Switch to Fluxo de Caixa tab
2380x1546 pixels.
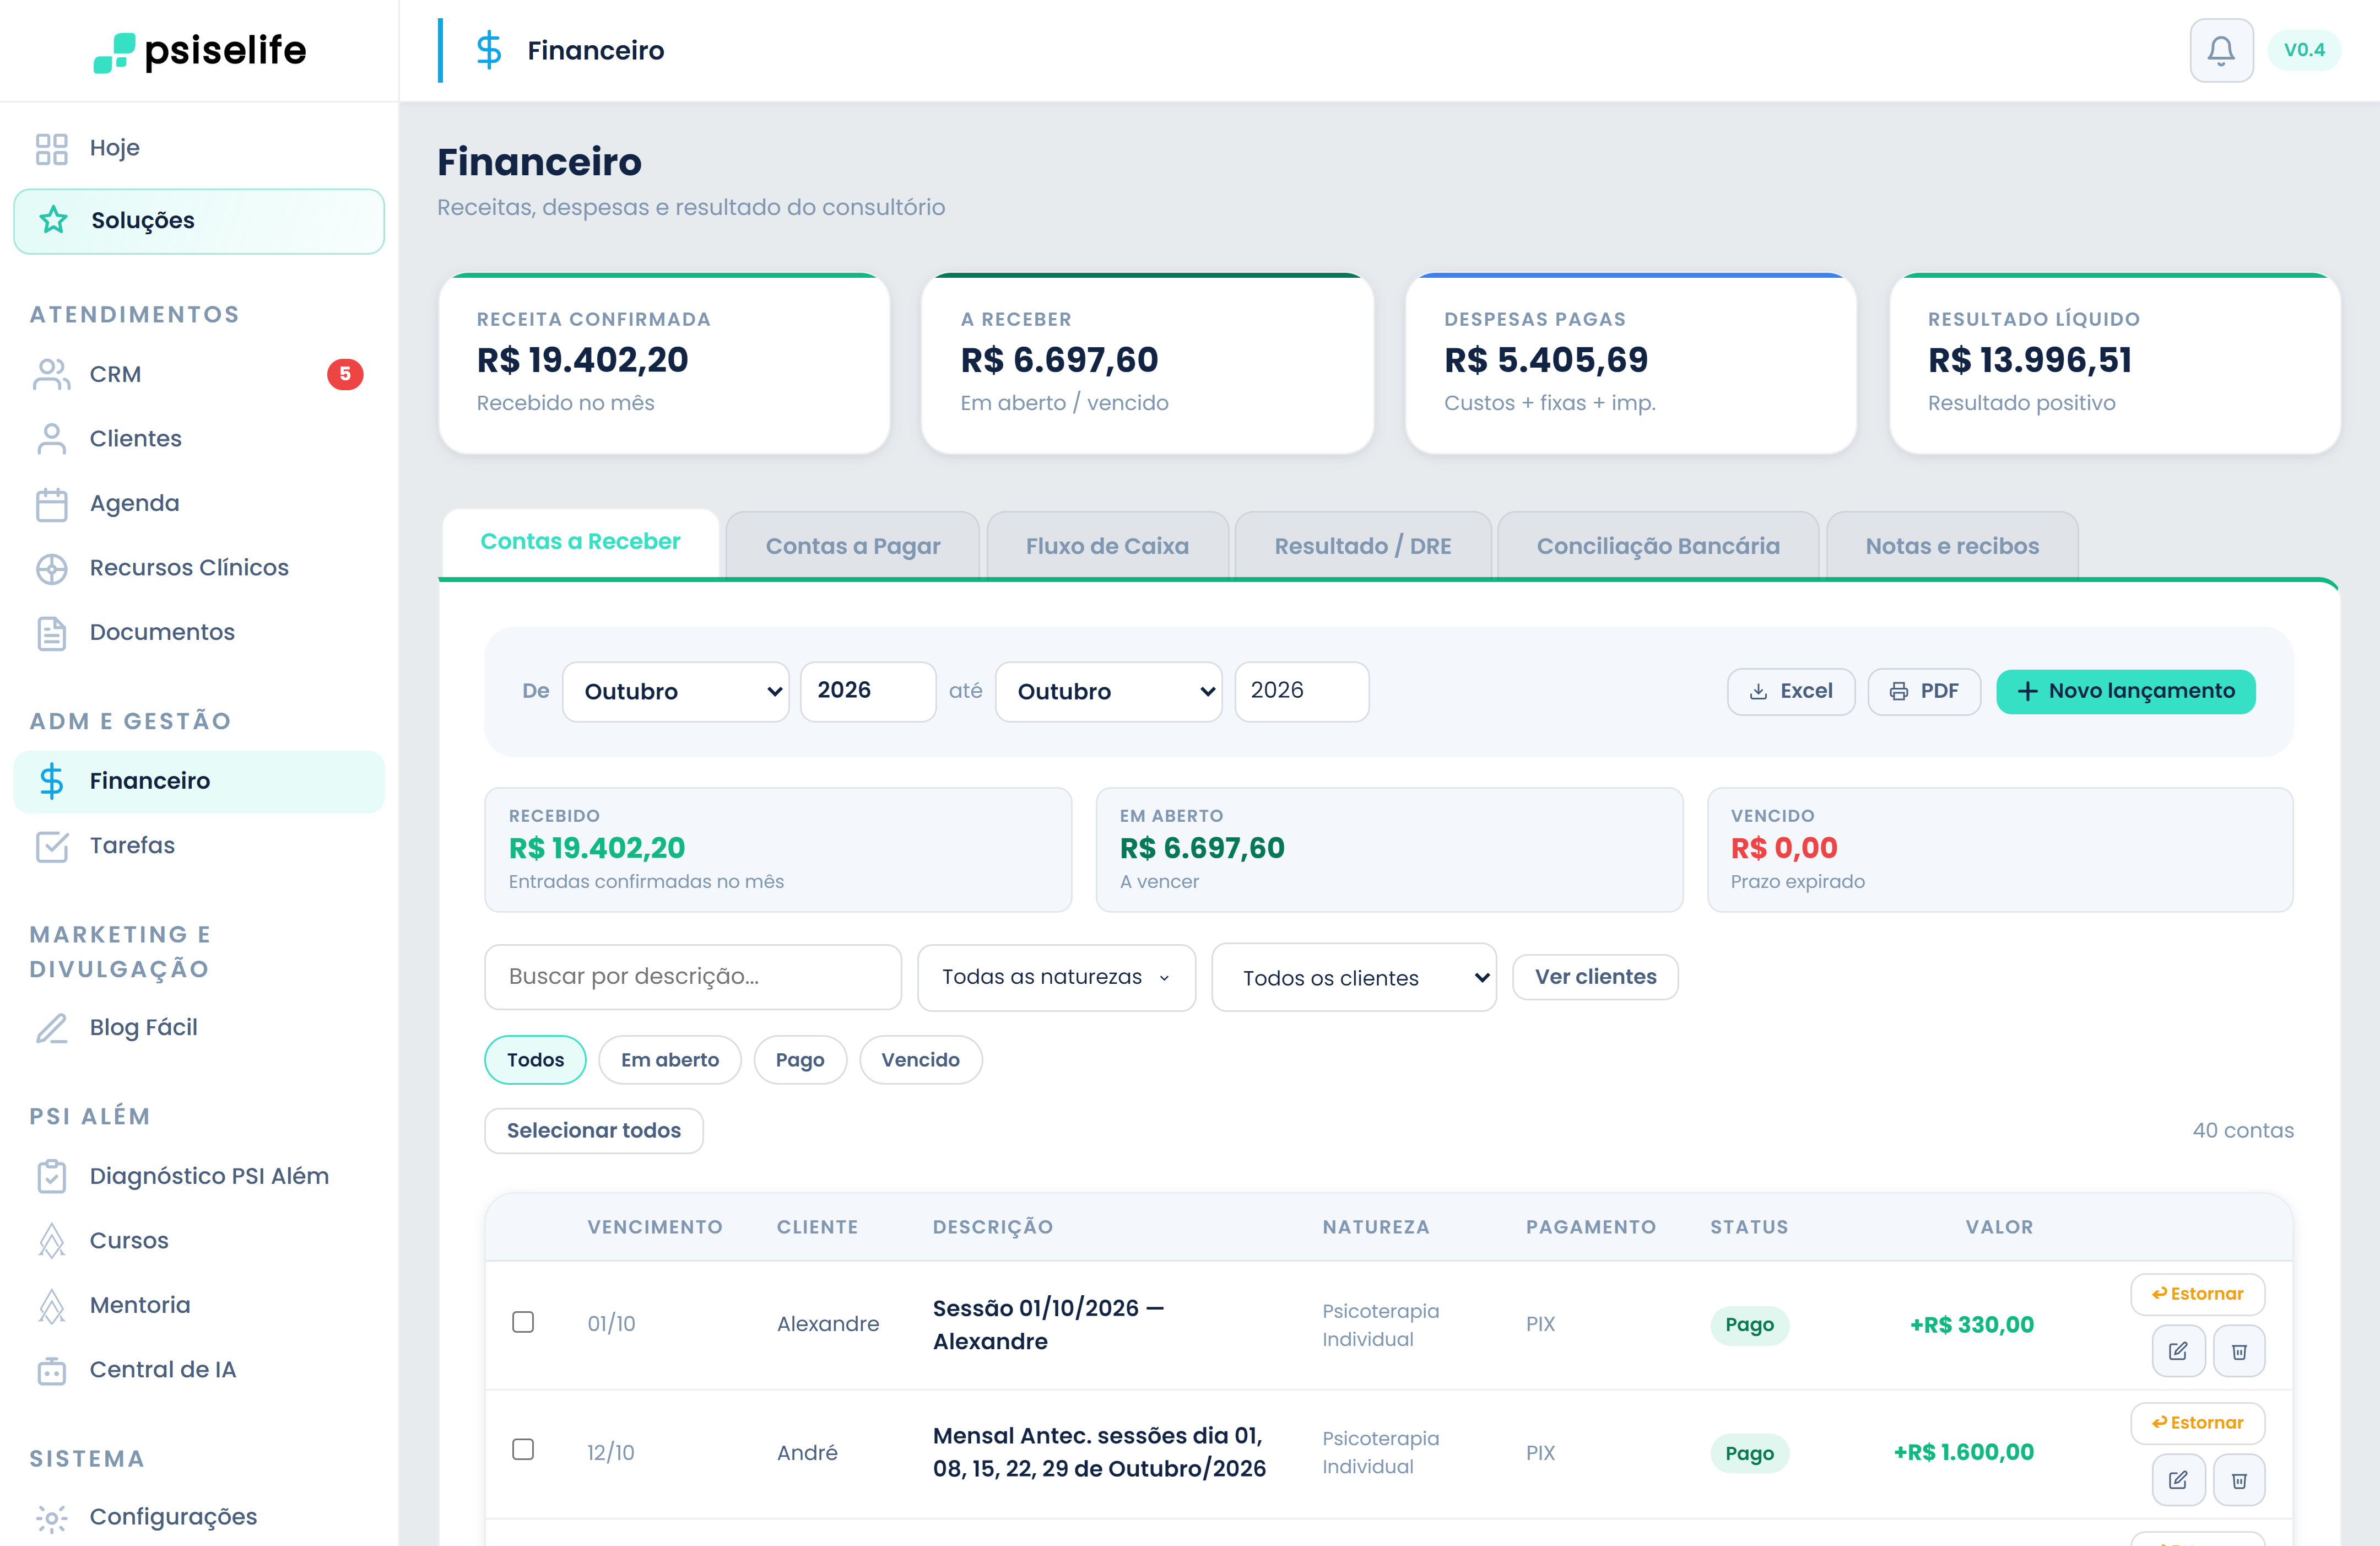pyautogui.click(x=1107, y=546)
